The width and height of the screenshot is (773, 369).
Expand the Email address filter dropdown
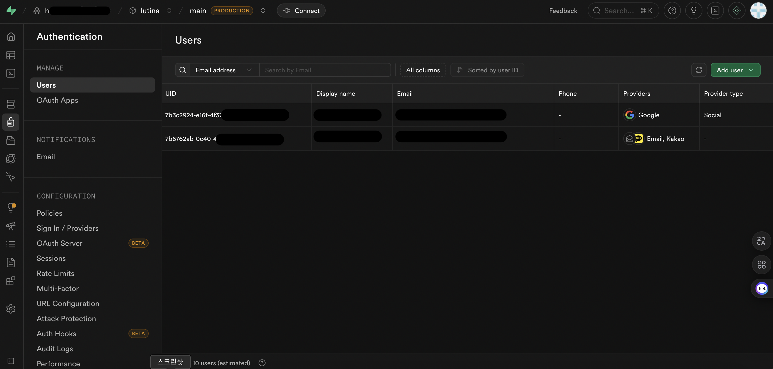point(224,70)
